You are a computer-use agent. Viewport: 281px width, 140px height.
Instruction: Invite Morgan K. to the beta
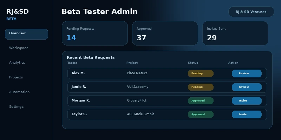[x=247, y=101]
